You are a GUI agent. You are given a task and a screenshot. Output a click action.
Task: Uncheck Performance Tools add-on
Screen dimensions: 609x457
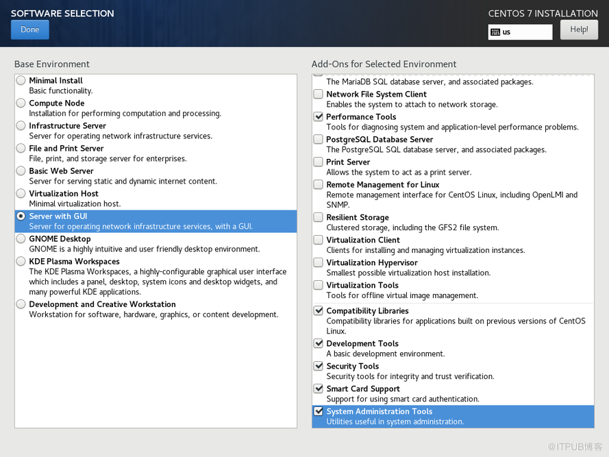point(319,117)
